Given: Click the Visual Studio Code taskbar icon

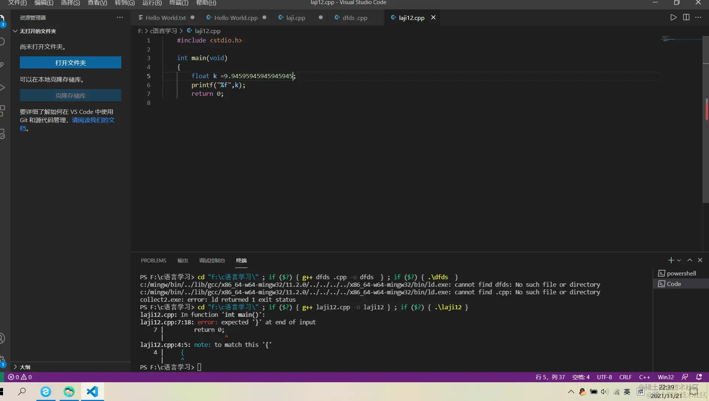Looking at the screenshot, I should 92,392.
